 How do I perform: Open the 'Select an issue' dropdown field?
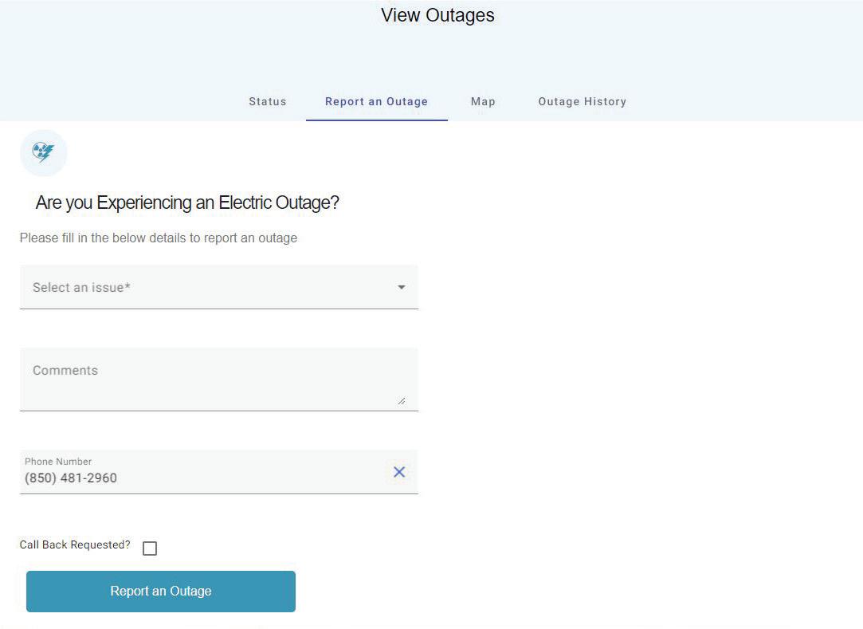(207, 287)
